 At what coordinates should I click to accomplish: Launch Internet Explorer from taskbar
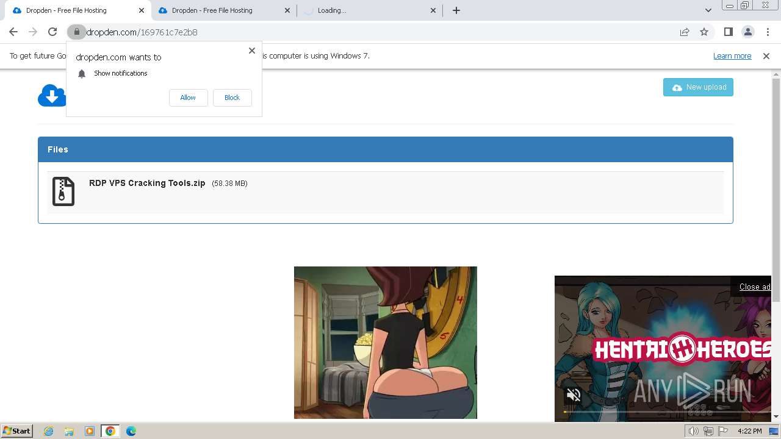click(x=49, y=431)
